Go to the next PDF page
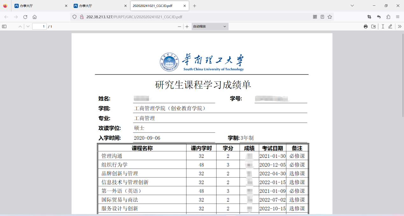This screenshot has width=404, height=216. [x=28, y=27]
